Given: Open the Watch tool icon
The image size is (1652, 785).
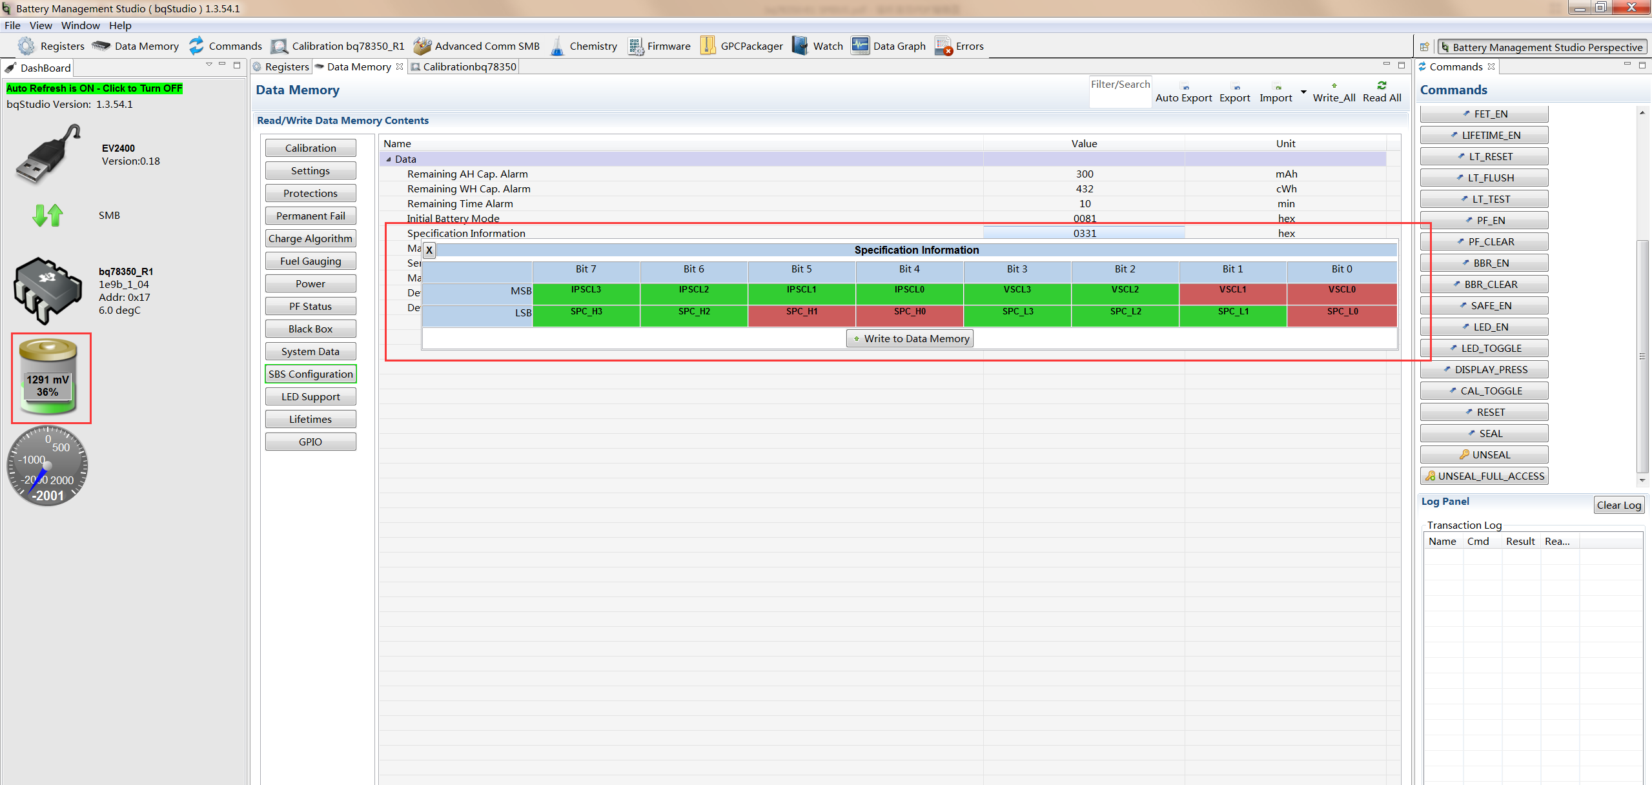Looking at the screenshot, I should tap(800, 46).
